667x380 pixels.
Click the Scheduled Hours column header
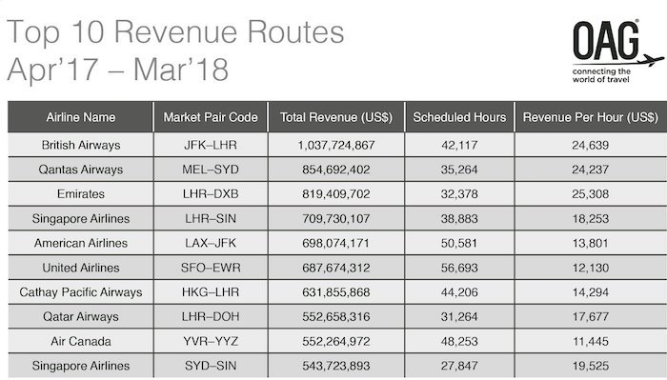(x=459, y=117)
